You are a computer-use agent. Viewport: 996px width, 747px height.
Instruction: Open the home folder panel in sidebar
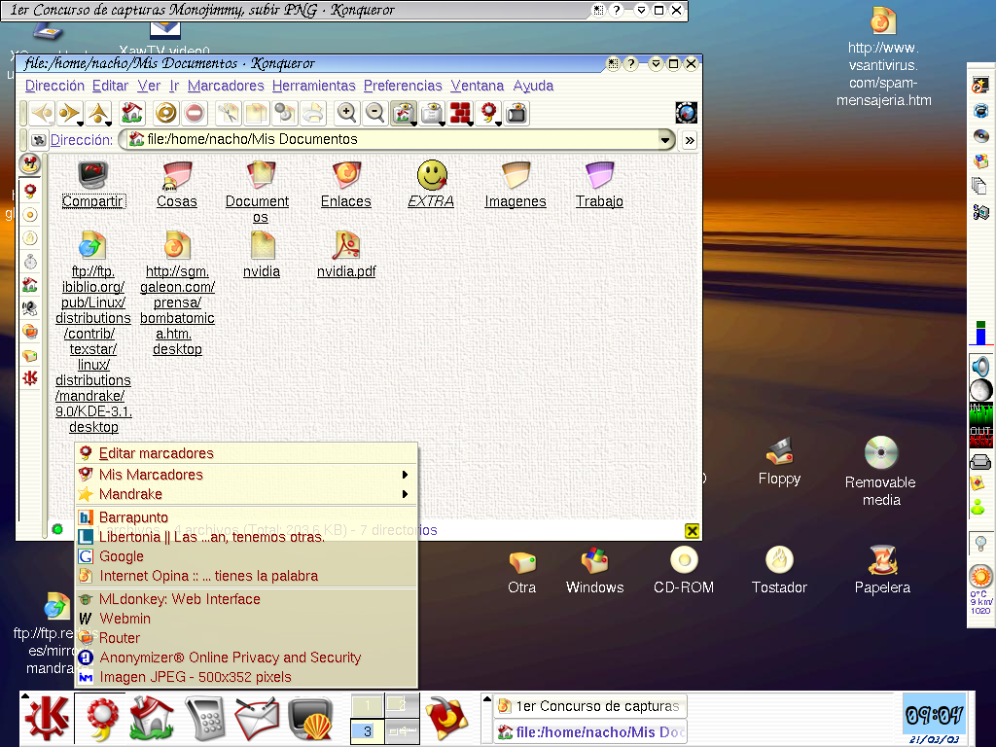click(30, 285)
